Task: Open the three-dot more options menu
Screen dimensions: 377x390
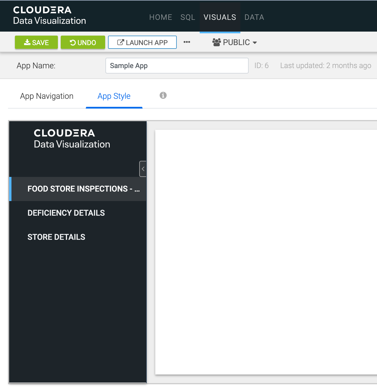Action: pos(187,42)
